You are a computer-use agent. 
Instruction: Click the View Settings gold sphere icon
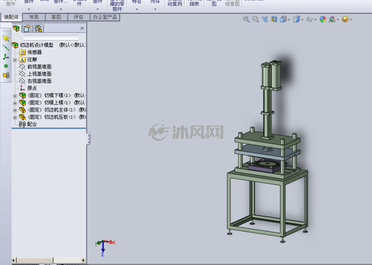(345, 19)
